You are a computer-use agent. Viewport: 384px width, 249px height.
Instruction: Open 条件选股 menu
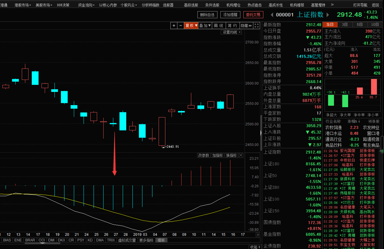point(212,5)
